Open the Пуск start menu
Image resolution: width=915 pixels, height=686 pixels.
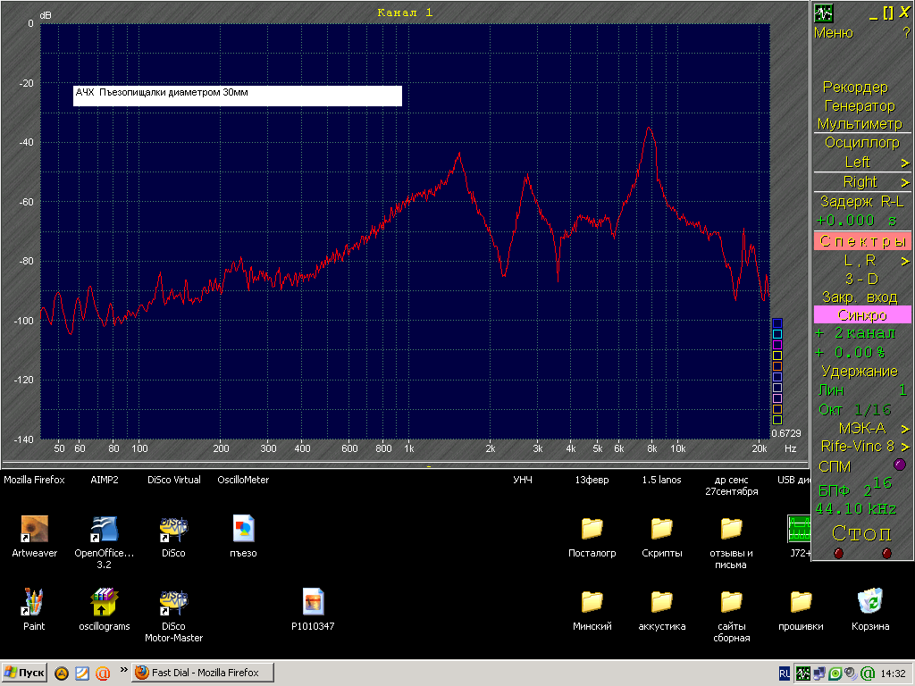pos(24,673)
